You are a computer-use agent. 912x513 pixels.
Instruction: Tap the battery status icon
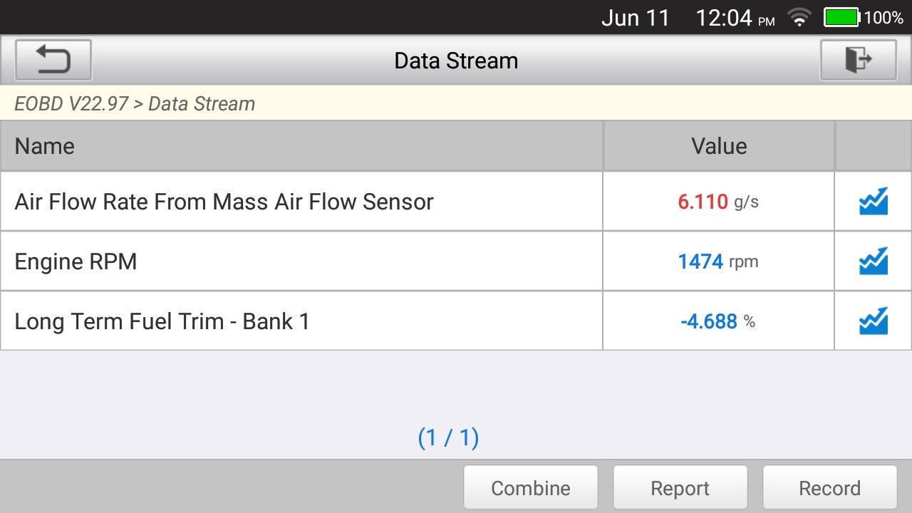(x=841, y=18)
